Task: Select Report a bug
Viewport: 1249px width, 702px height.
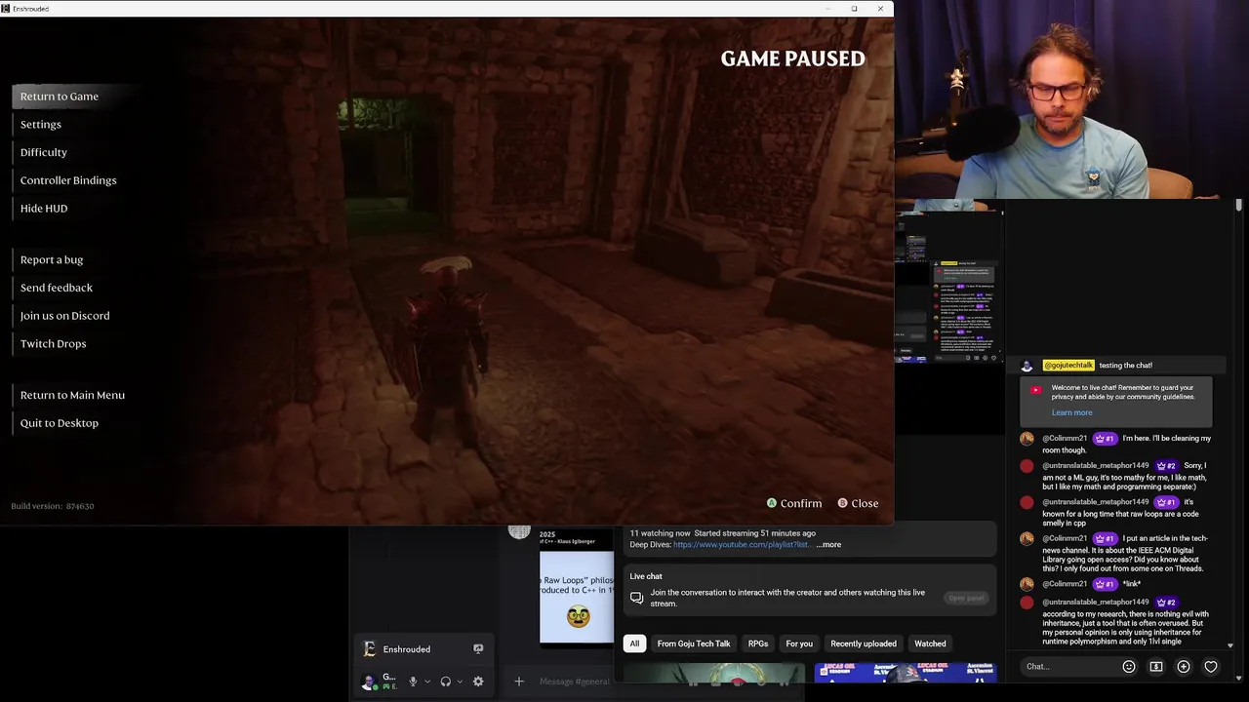Action: [52, 260]
